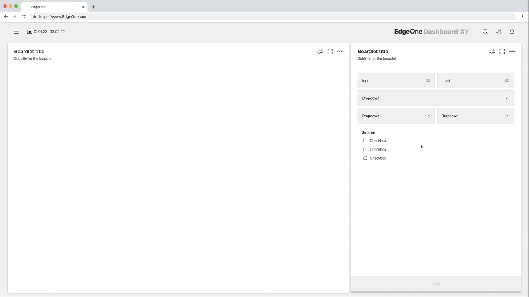Open a new browser tab
Image resolution: width=529 pixels, height=297 pixels.
coord(93,7)
